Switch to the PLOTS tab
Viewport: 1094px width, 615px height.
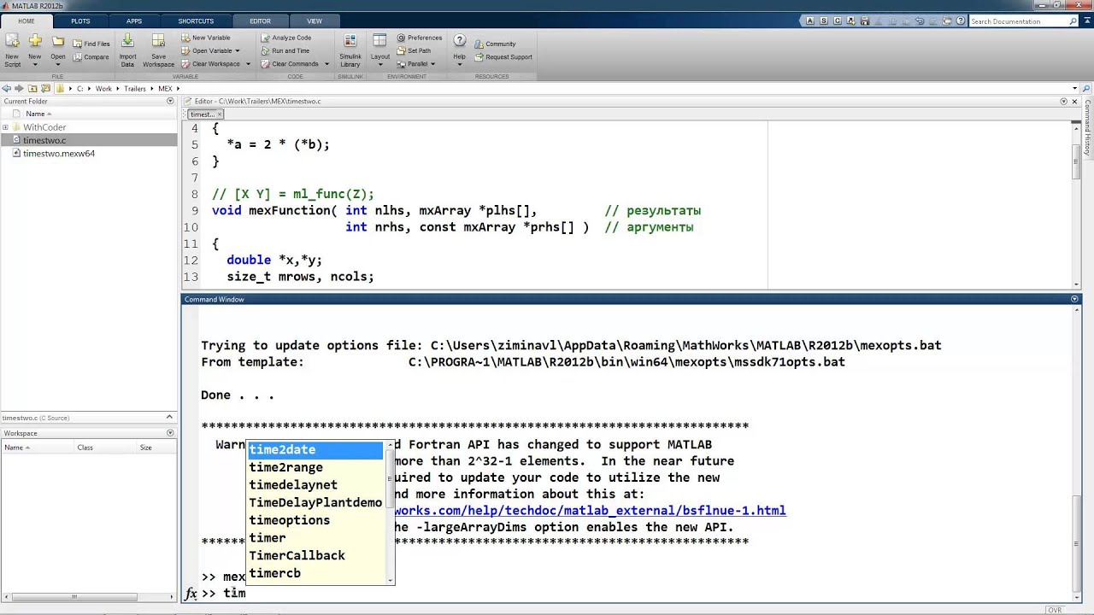[80, 20]
